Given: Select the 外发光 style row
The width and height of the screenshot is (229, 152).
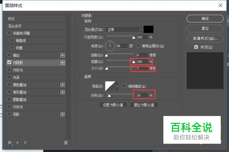Looking at the screenshot, I should (36, 107).
